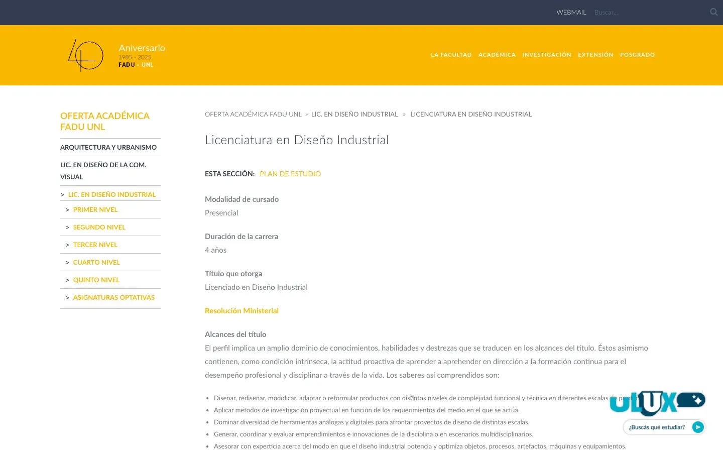Go to Oferta Académica FADU UNL sidebar heading

(x=105, y=122)
